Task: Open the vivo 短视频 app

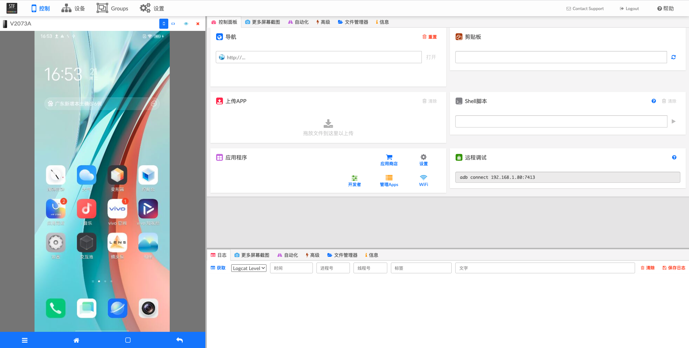Action: [x=148, y=209]
